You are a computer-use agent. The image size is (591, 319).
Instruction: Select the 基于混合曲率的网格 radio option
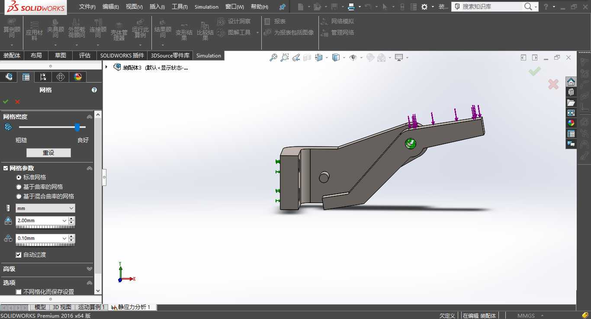(x=19, y=196)
